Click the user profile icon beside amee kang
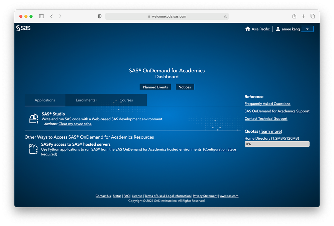334x226 pixels. (x=278, y=29)
